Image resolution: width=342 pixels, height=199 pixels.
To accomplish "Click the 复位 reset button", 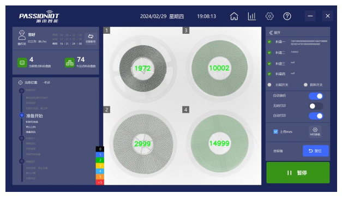I will (x=316, y=151).
